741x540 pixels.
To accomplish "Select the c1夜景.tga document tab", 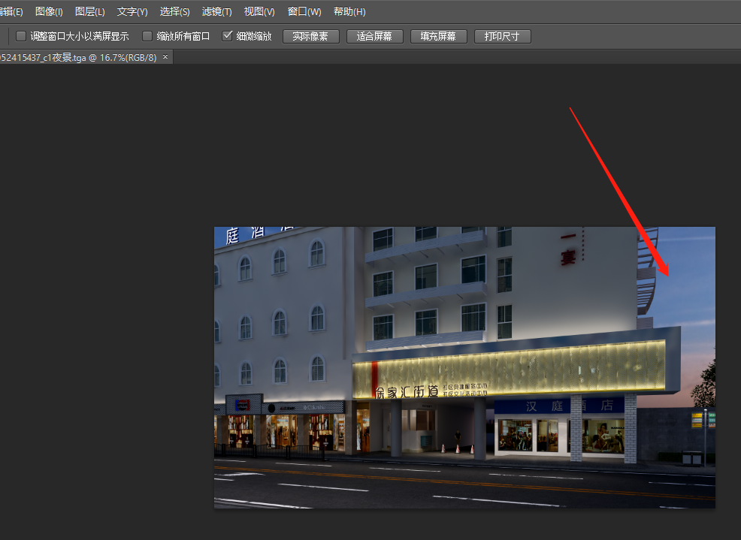I will [x=77, y=58].
